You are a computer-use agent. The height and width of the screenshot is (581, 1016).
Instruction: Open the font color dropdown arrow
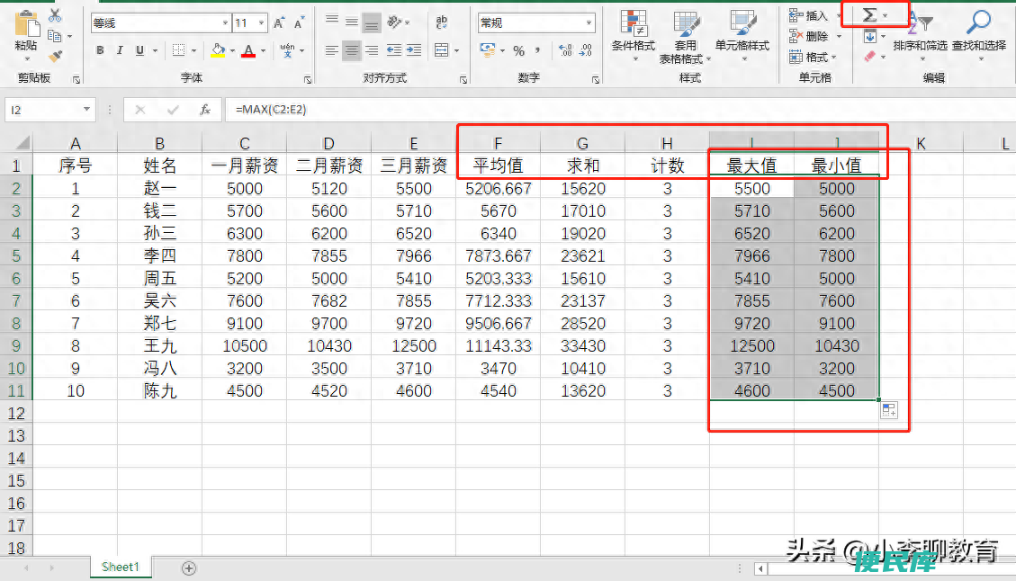[263, 49]
